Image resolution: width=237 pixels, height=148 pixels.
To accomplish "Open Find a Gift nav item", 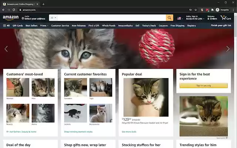I will pyautogui.click(x=94, y=26).
